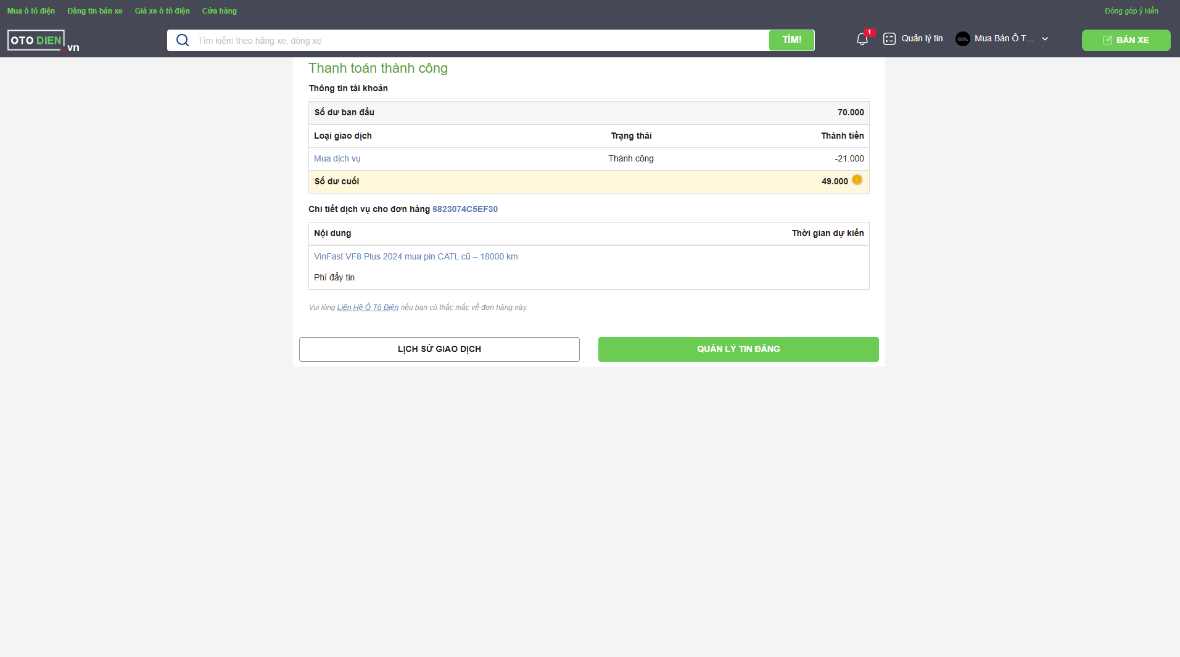Click the OTO DIEN.vn logo
Screen dimensions: 1180x657
click(43, 41)
